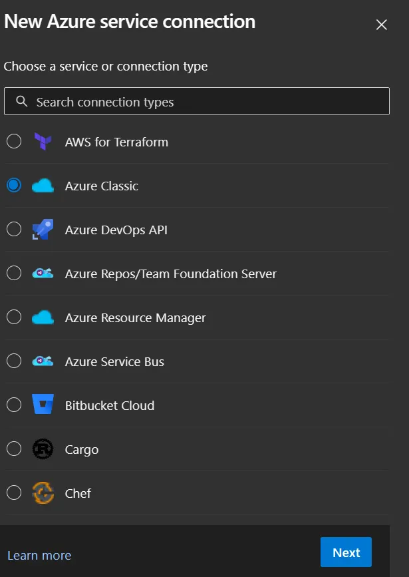409x577 pixels.
Task: Close the New Azure service connection dialog
Action: coord(381,24)
